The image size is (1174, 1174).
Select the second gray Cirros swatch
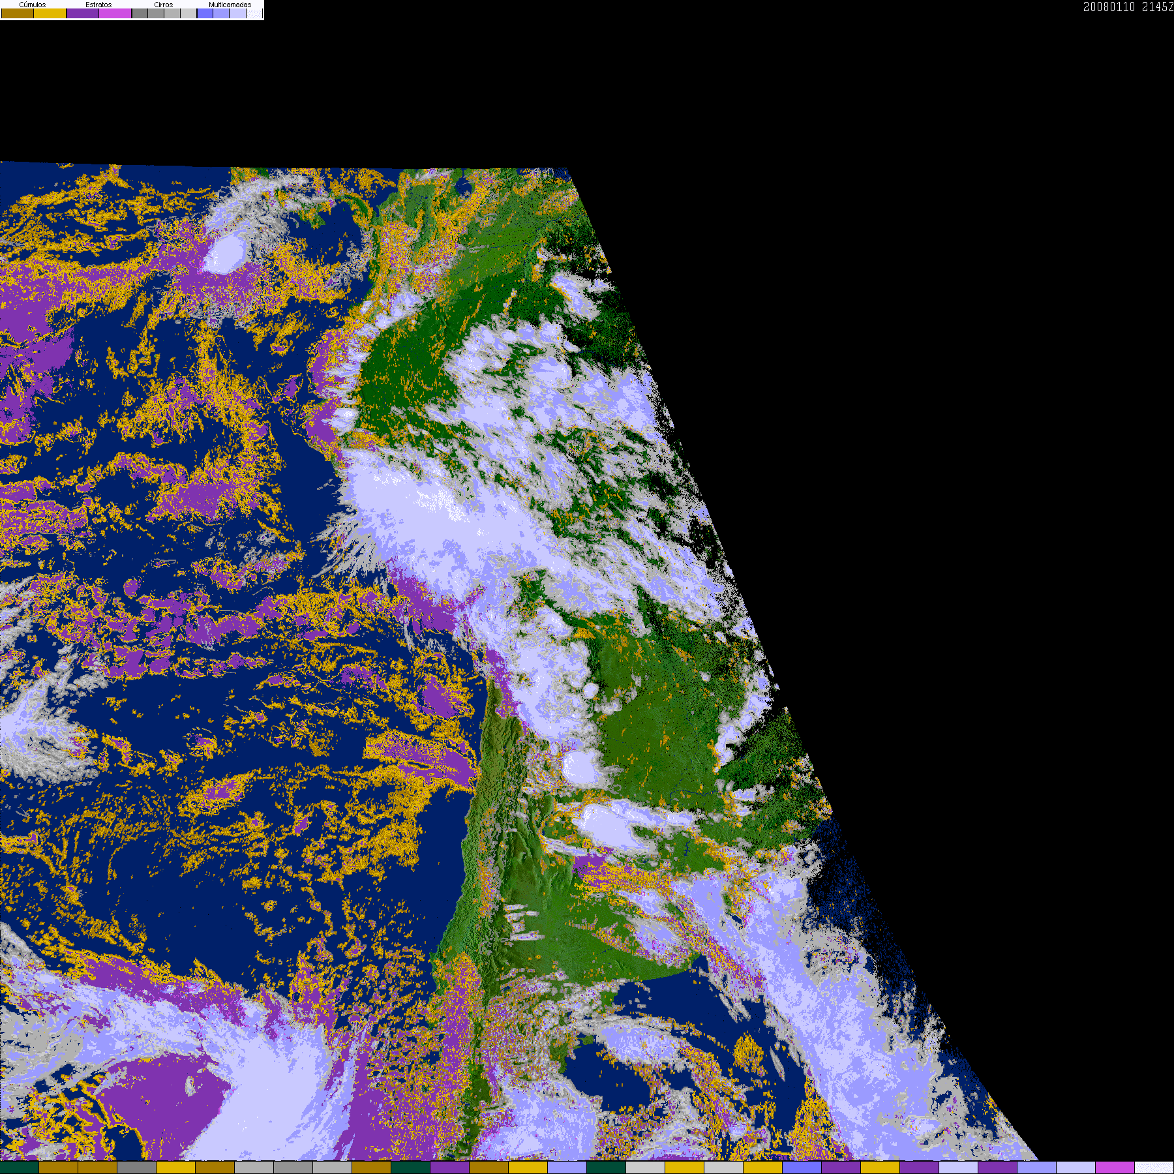pyautogui.click(x=156, y=14)
